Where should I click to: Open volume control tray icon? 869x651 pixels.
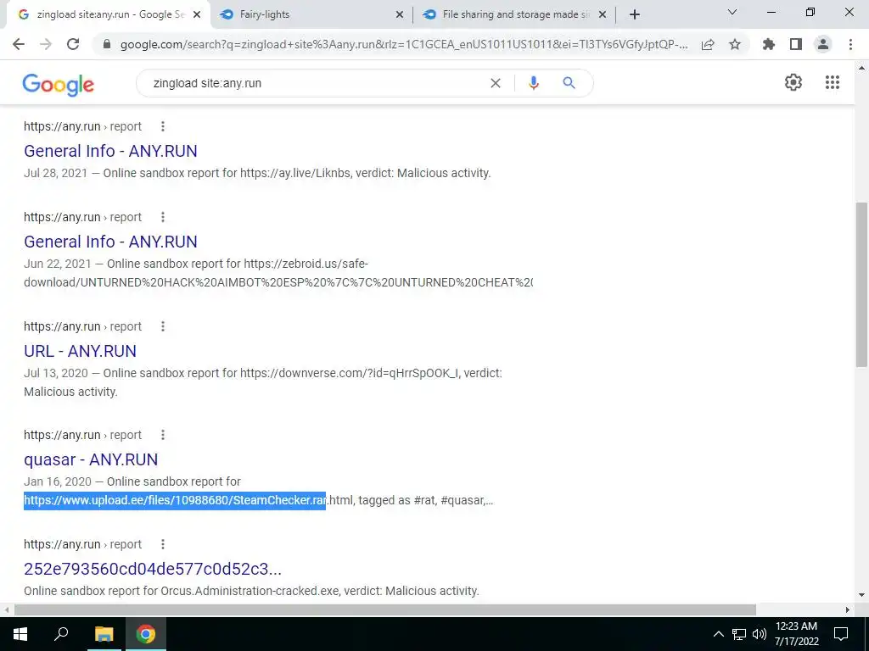tap(759, 634)
